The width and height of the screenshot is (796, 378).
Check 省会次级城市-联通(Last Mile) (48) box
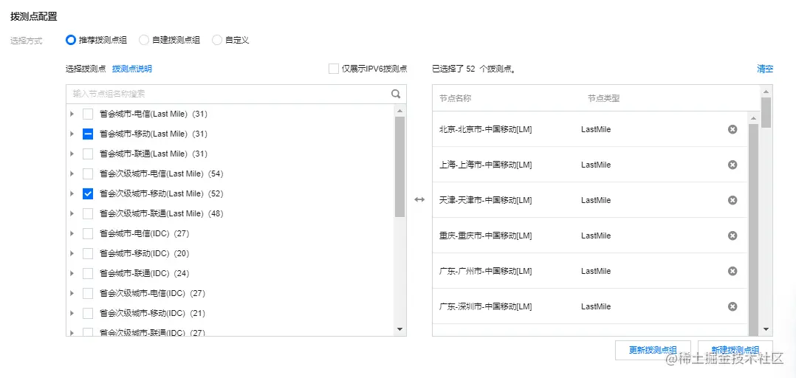tap(88, 213)
